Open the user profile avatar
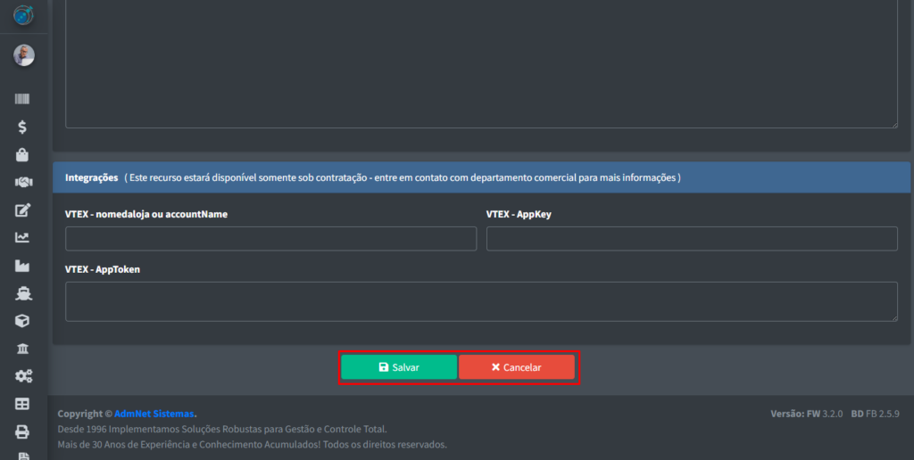This screenshot has height=460, width=914. (23, 55)
